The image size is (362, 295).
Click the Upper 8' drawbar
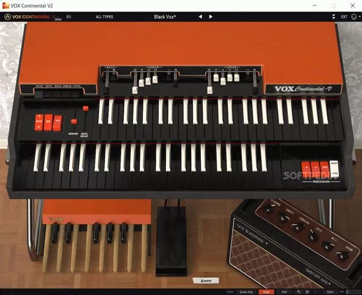coord(216,77)
